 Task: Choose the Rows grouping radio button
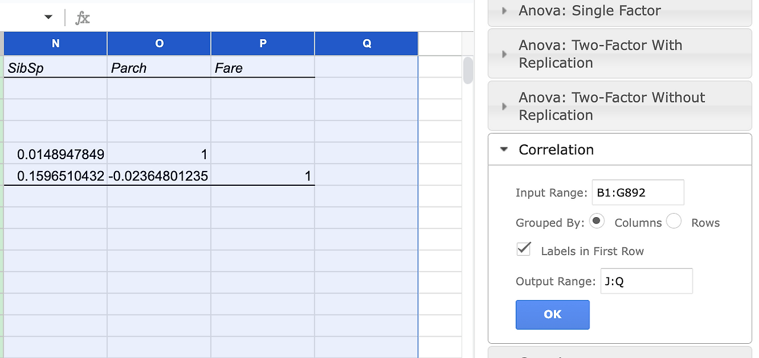(x=674, y=221)
